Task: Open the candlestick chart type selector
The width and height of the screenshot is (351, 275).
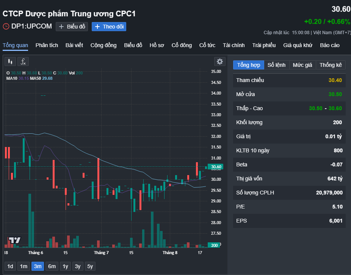Action: (10, 62)
